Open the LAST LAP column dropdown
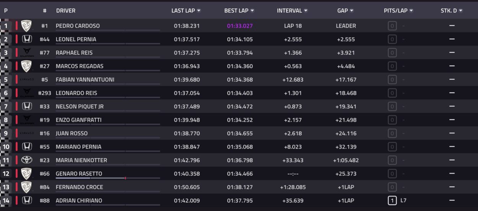The height and width of the screenshot is (211, 478). [x=199, y=11]
